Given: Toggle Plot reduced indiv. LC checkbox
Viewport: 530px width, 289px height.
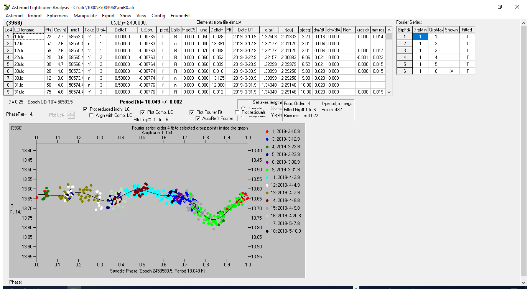Looking at the screenshot, I should [86, 109].
